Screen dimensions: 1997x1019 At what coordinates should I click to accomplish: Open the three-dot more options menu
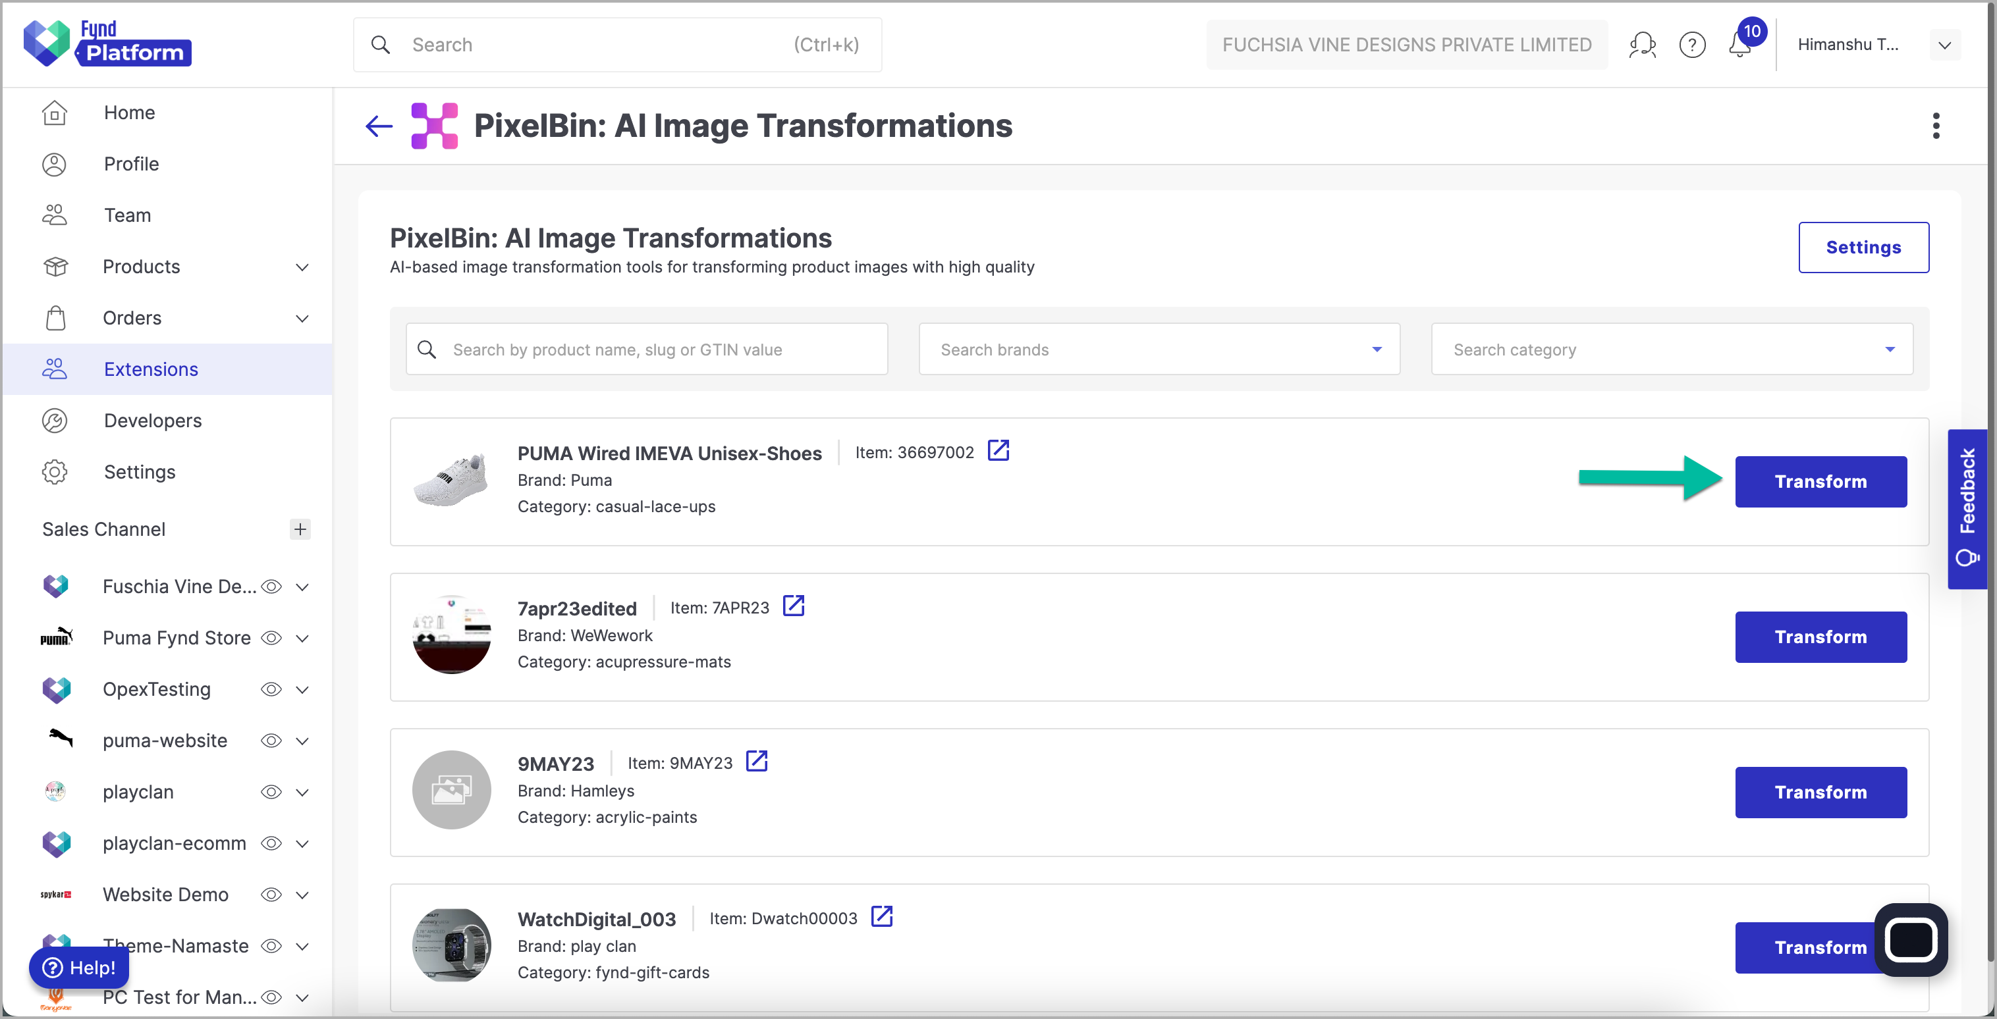[1936, 126]
